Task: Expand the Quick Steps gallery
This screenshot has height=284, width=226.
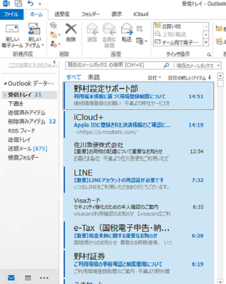Action: (206, 42)
